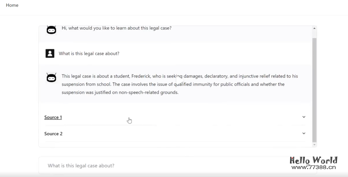Viewport: 348px width, 177px height.
Task: Expand Source 1 using its chevron arrow
Action: pos(304,117)
